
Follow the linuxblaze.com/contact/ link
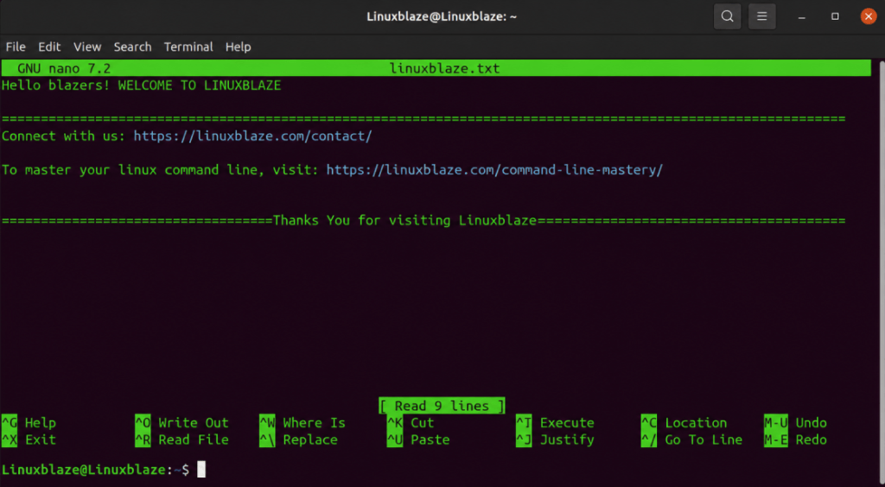pyautogui.click(x=253, y=136)
